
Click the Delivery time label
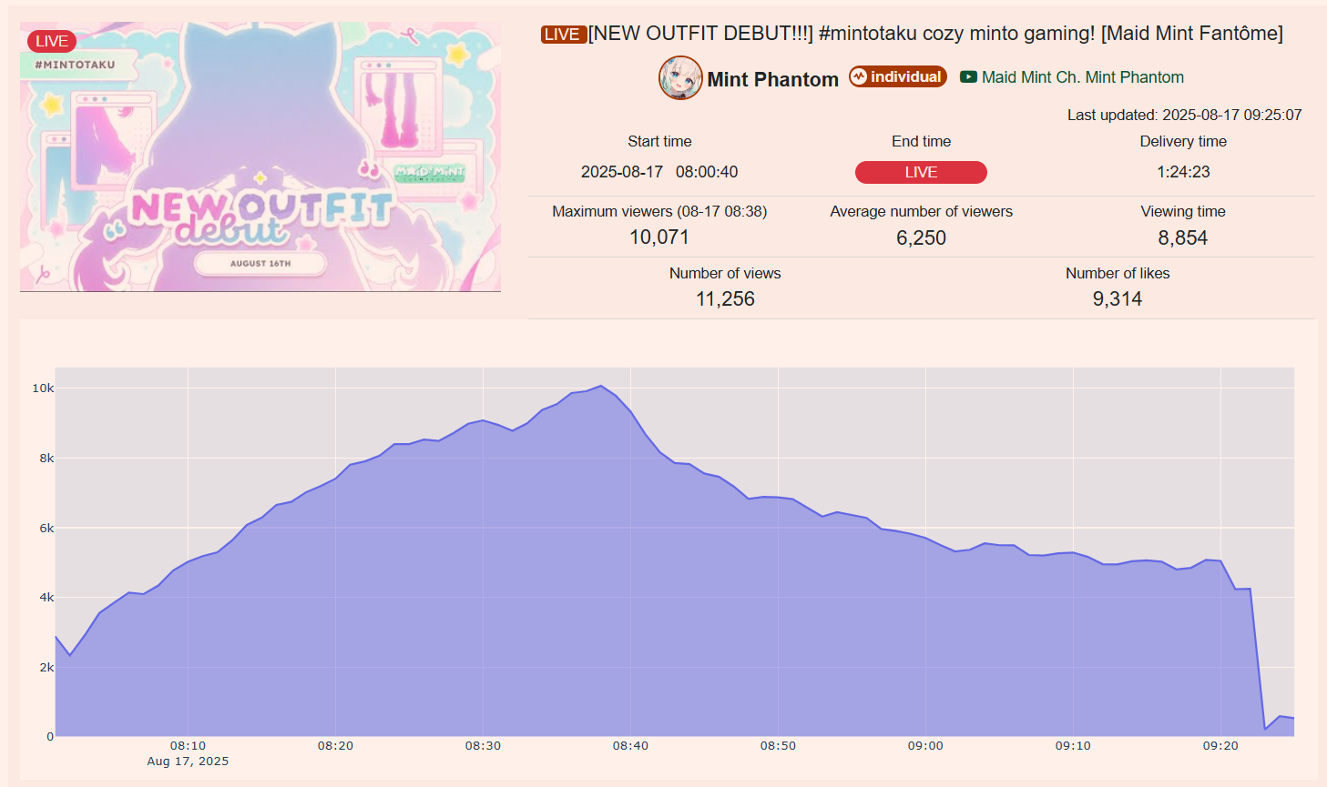pyautogui.click(x=1183, y=141)
